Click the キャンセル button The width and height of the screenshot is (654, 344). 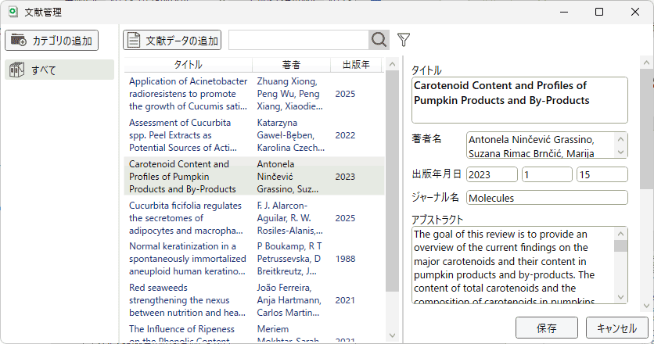point(615,328)
